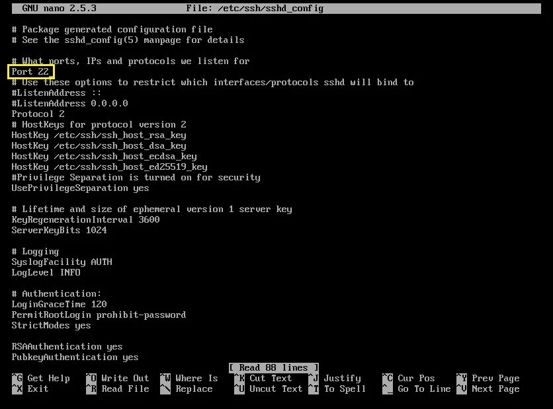The width and height of the screenshot is (553, 409).
Task: Click the ^J Justify shortcut
Action: point(335,379)
